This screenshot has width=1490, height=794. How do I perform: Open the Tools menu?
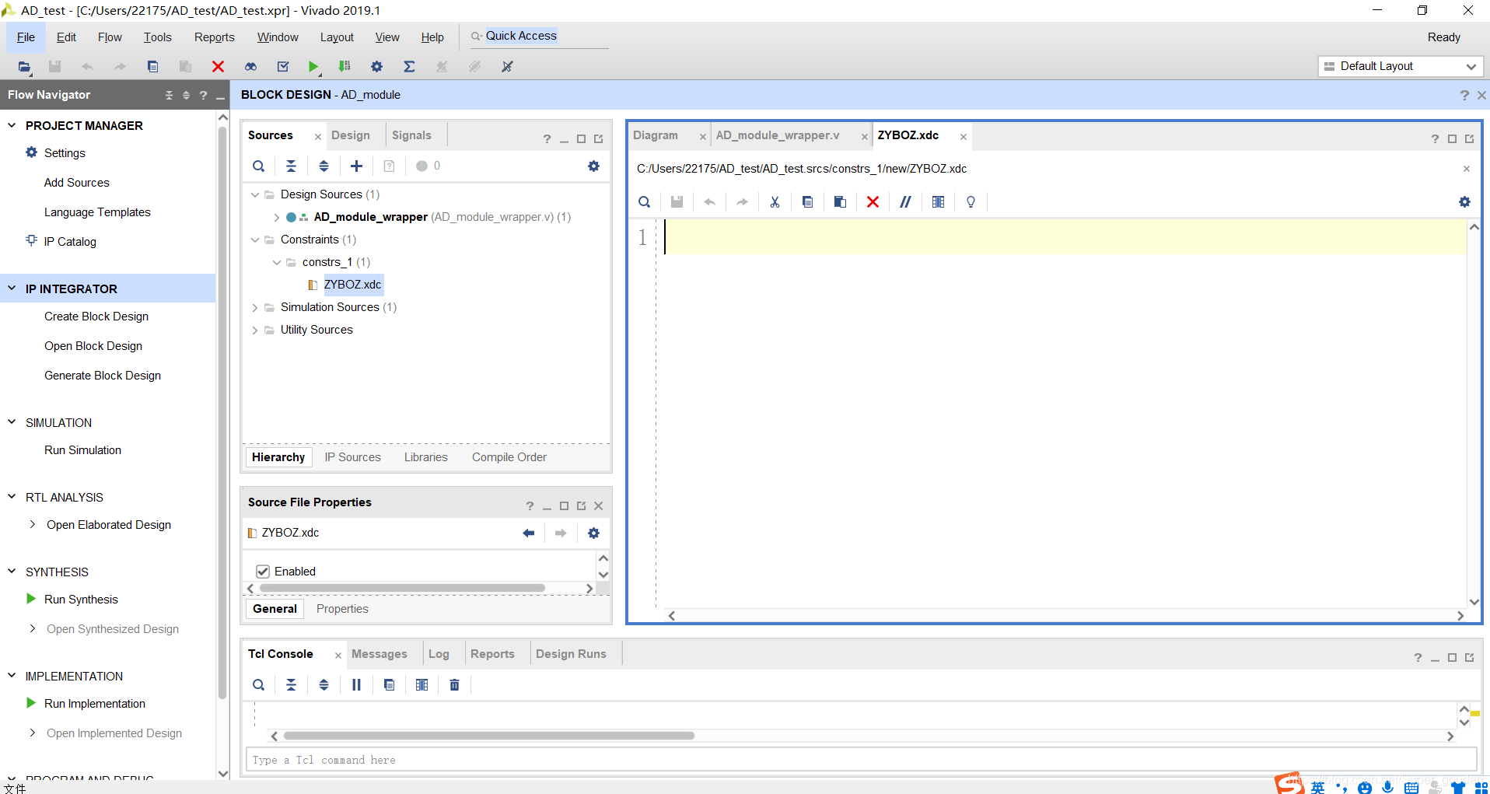[x=157, y=37]
